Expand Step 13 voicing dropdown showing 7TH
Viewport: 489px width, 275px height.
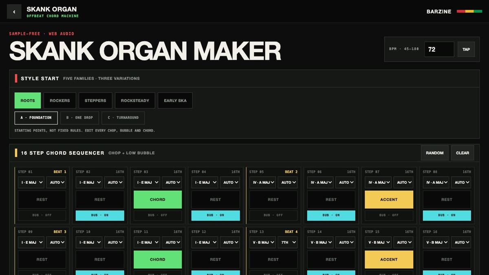point(288,242)
